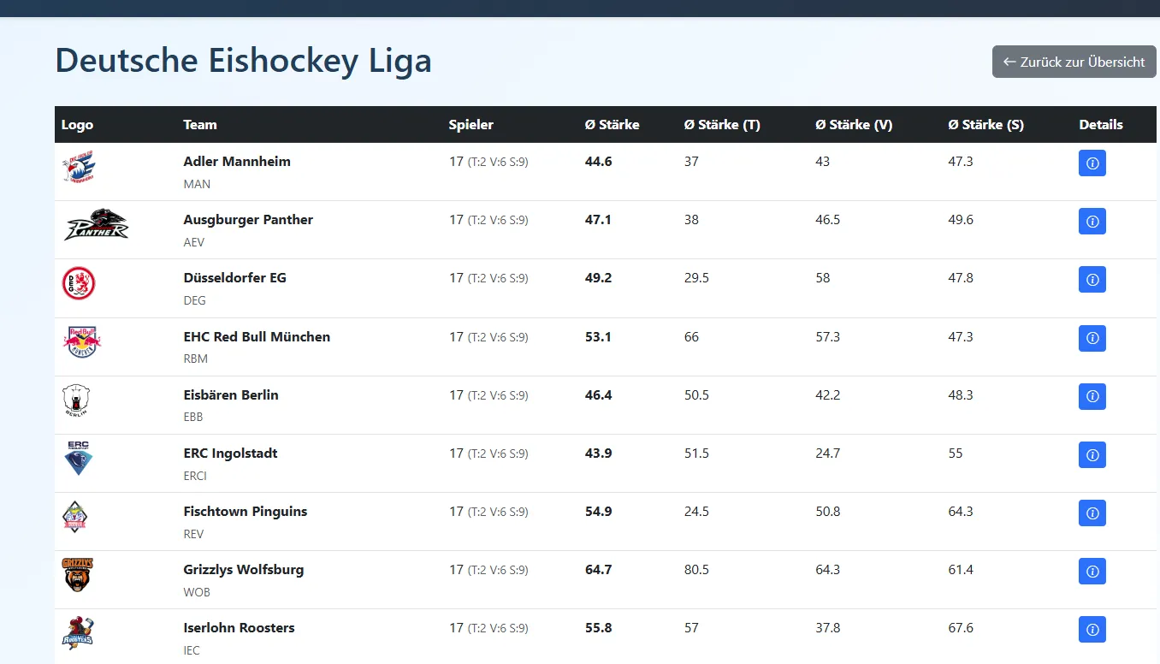This screenshot has width=1160, height=664.
Task: Open Fischtown Pinguins info button
Action: coord(1092,513)
